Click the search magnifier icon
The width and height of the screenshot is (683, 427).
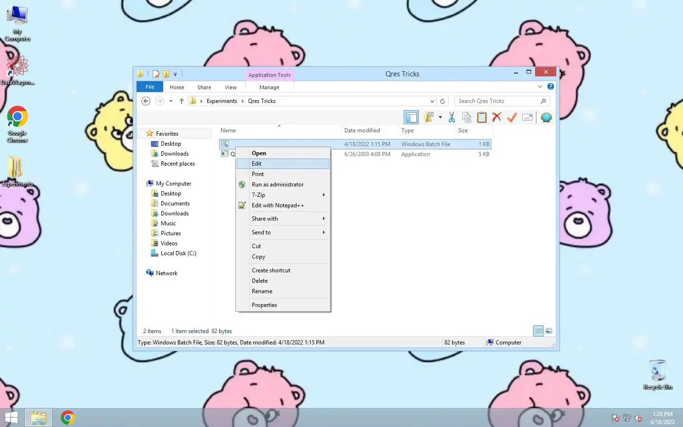tap(544, 101)
